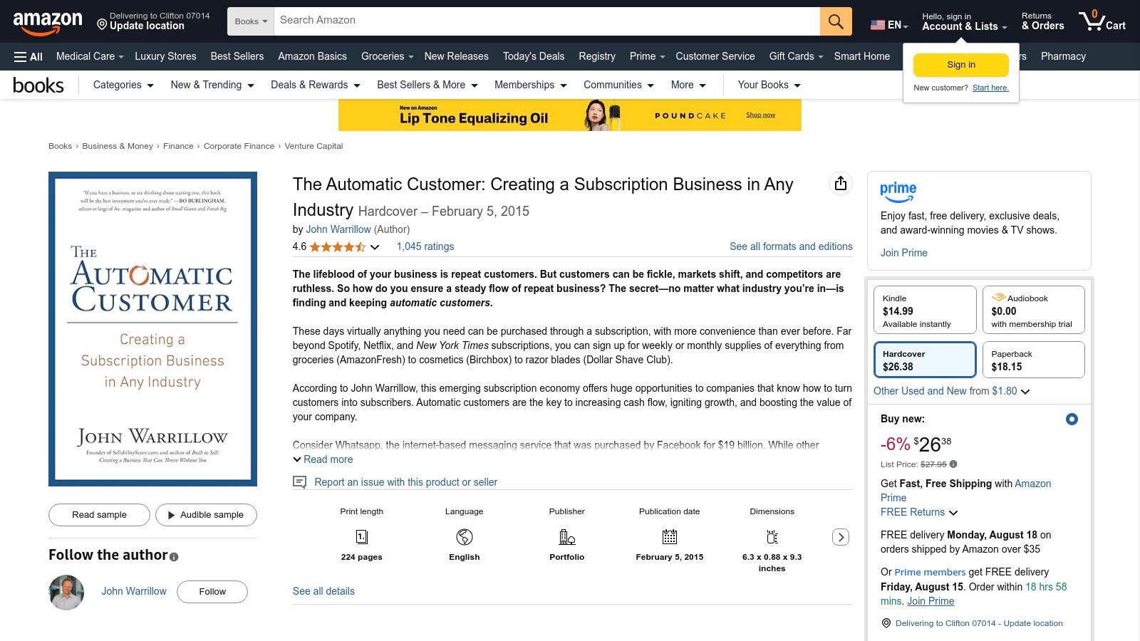Click the List Price info icon
Image resolution: width=1140 pixels, height=641 pixels.
pyautogui.click(x=953, y=464)
